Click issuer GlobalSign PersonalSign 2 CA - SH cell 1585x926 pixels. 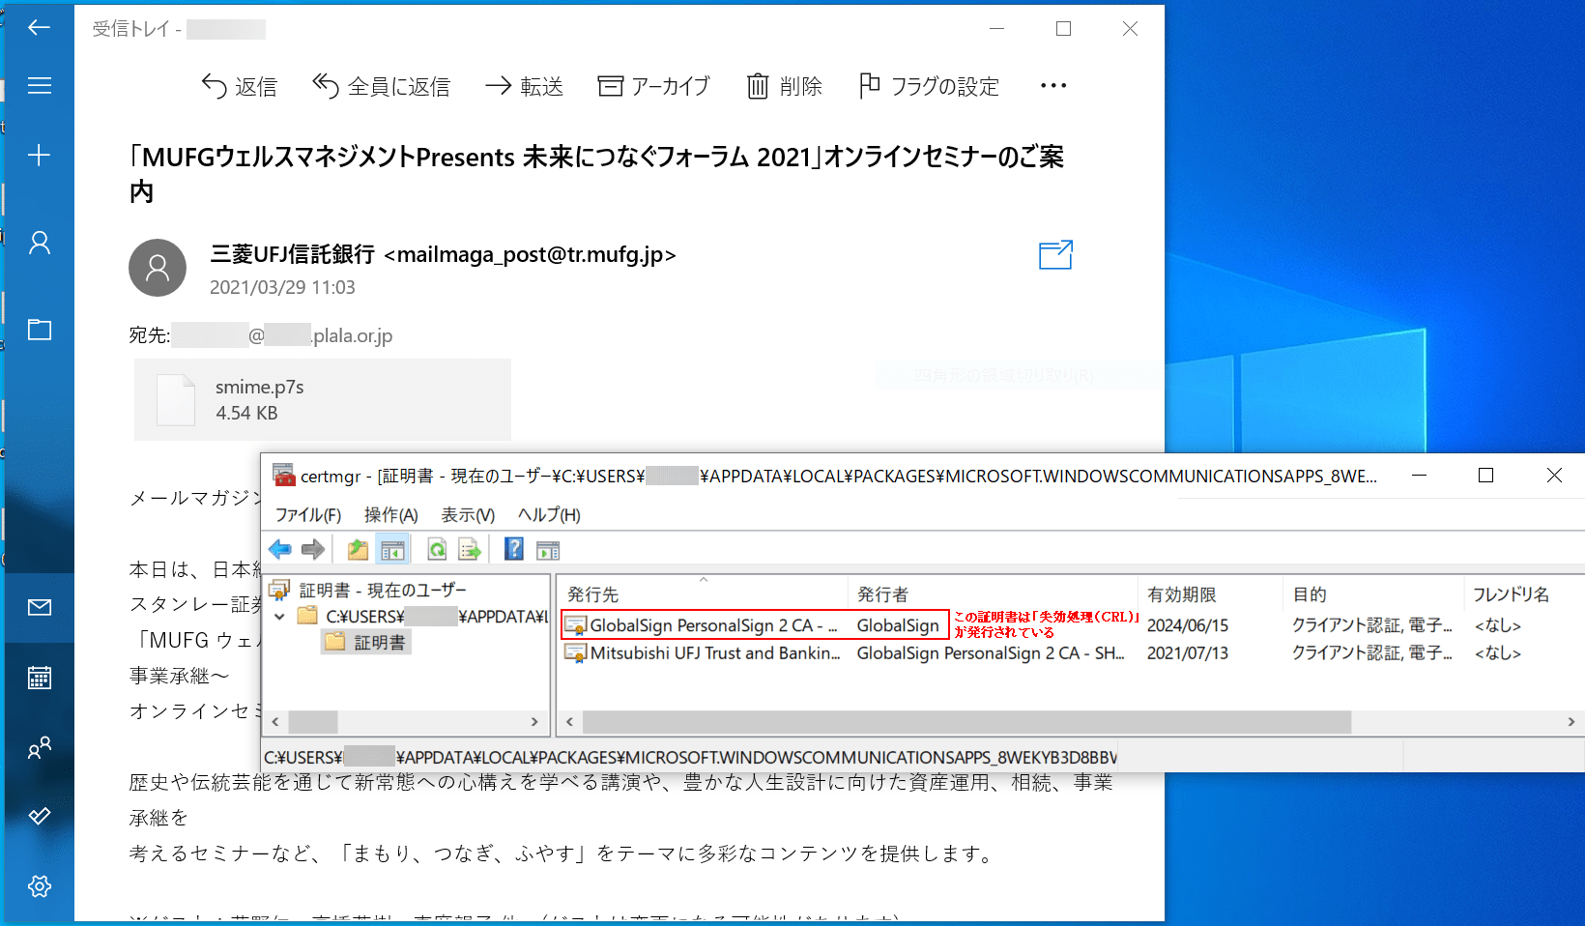(x=991, y=653)
